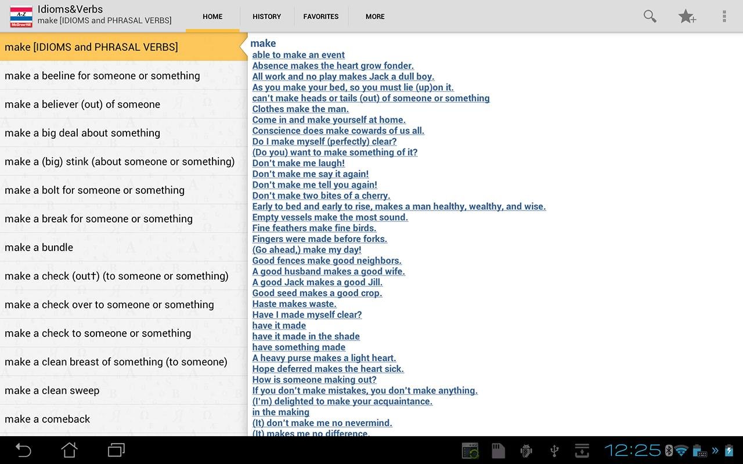Screen dimensions: 743x464
Task: Open 'Fingers were made before forks' link
Action: coord(320,239)
